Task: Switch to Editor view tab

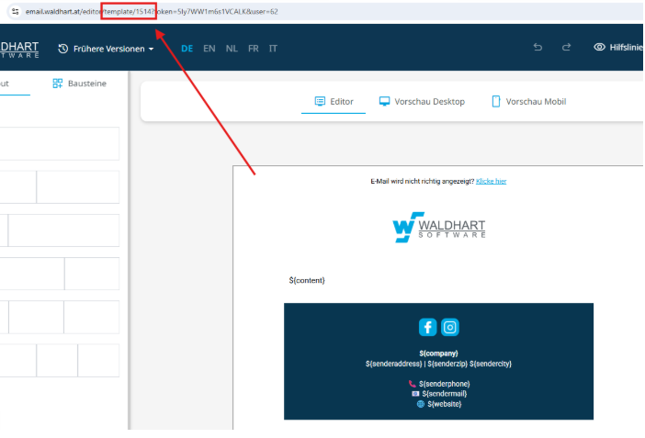Action: (334, 102)
